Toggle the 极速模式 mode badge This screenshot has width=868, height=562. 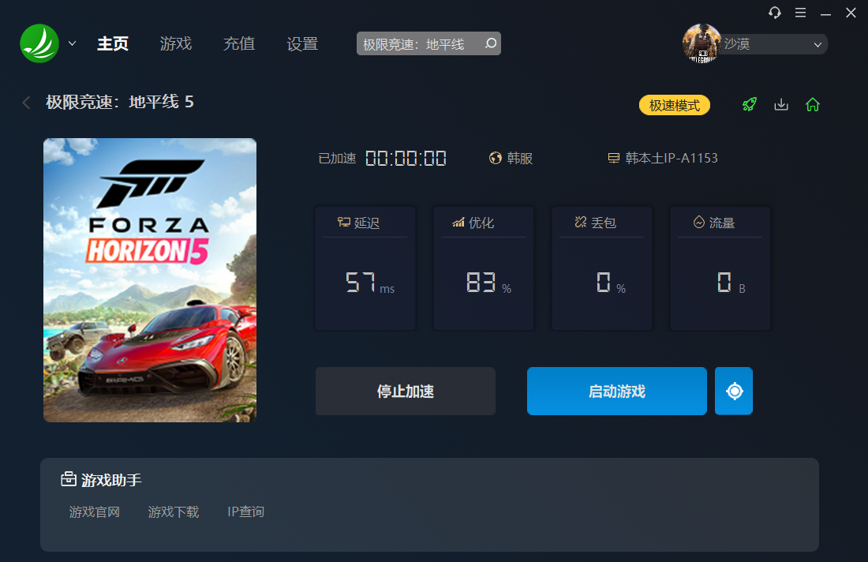pyautogui.click(x=674, y=105)
